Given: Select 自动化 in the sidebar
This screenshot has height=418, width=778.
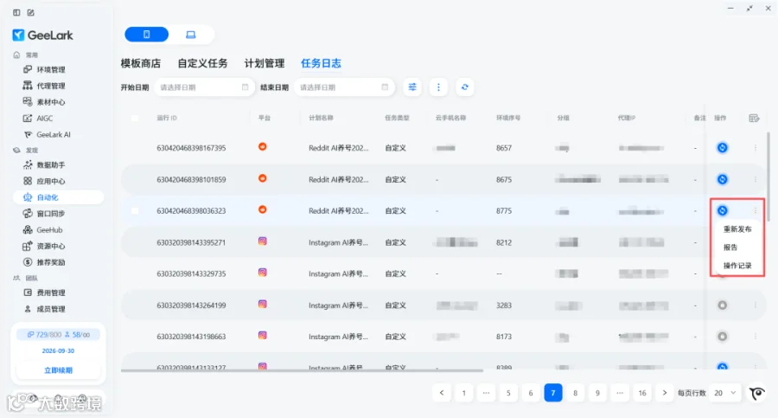Looking at the screenshot, I should click(x=58, y=197).
